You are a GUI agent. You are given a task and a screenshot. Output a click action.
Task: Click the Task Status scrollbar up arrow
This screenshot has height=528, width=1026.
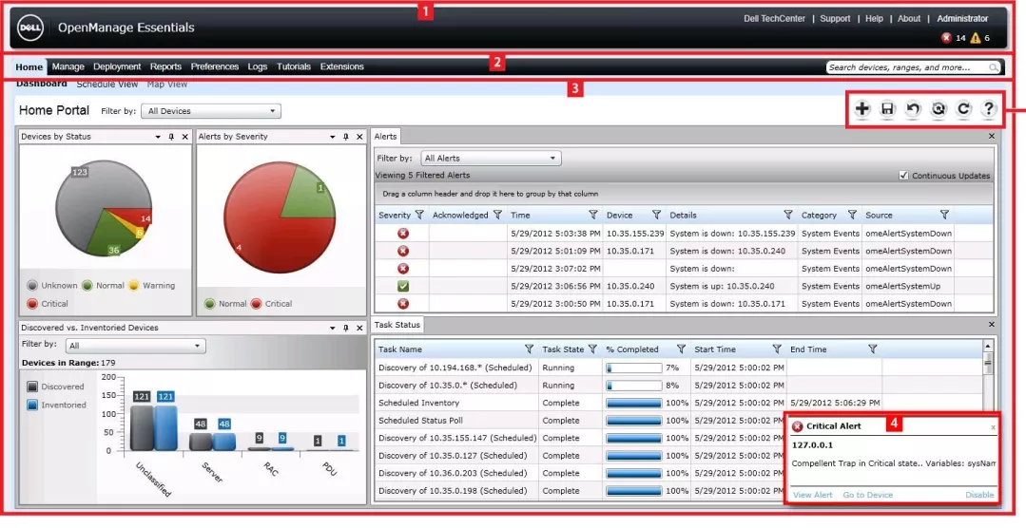point(988,346)
